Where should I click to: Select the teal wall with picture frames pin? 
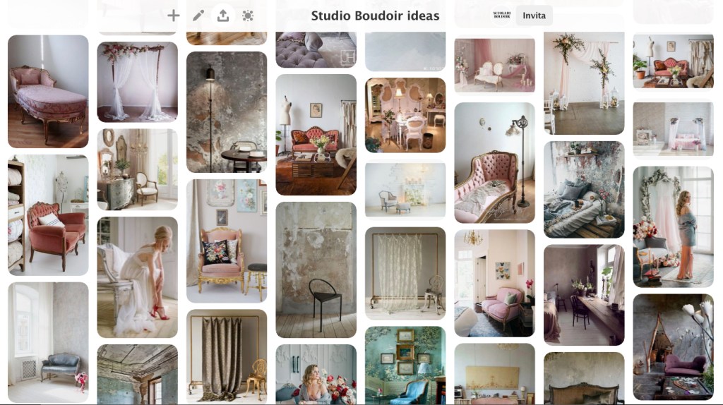pyautogui.click(x=405, y=365)
